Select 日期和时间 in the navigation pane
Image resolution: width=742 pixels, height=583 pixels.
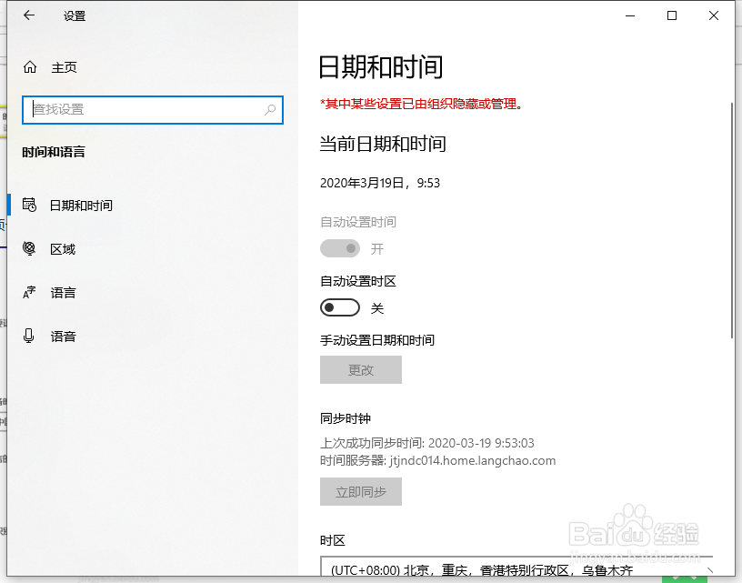81,206
